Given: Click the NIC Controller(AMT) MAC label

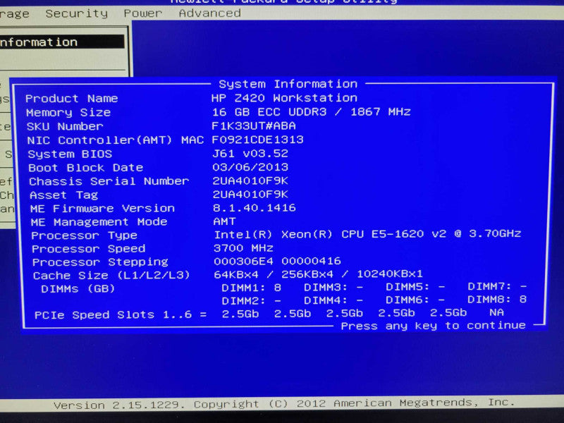Looking at the screenshot, I should pyautogui.click(x=116, y=140).
